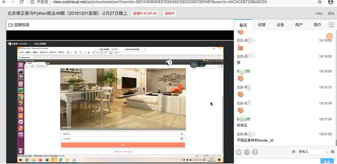Click the 直播视频 panel title
Screen dimensions: 337x164
22,25
